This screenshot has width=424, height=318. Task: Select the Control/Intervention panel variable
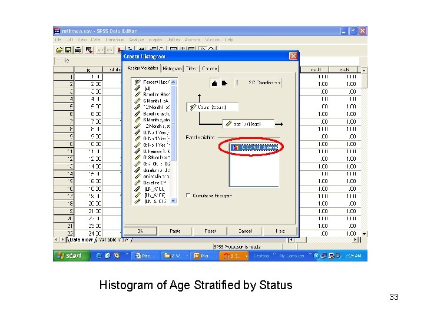coord(255,147)
